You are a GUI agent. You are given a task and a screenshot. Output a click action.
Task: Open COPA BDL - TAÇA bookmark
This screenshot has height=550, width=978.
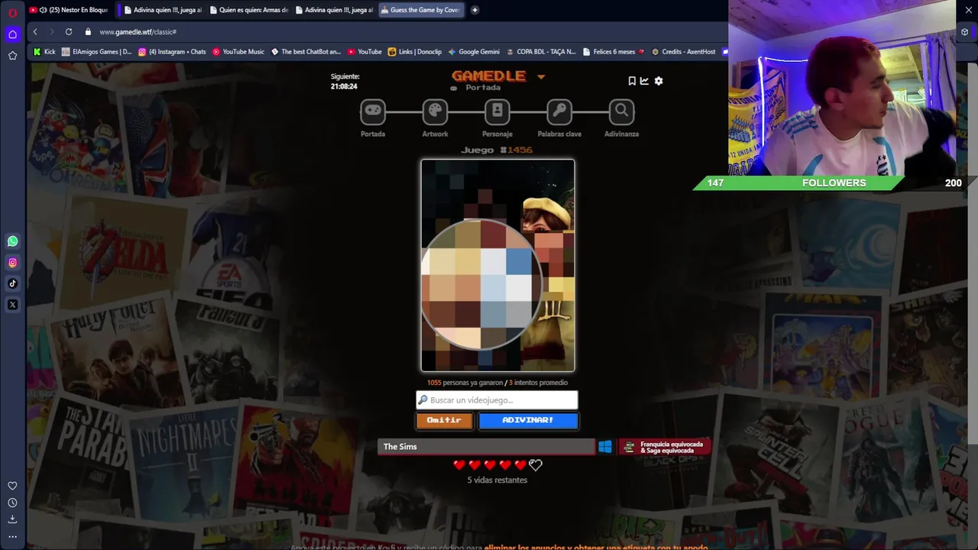(x=540, y=52)
